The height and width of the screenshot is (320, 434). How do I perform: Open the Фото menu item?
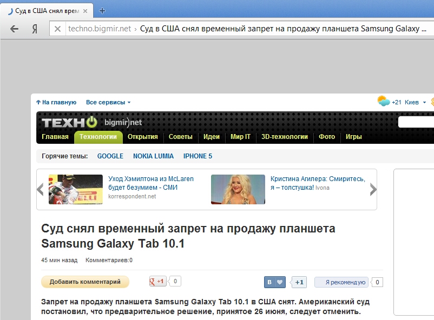(327, 137)
